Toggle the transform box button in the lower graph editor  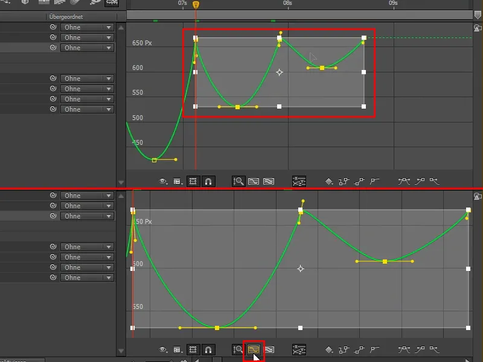pyautogui.click(x=193, y=350)
